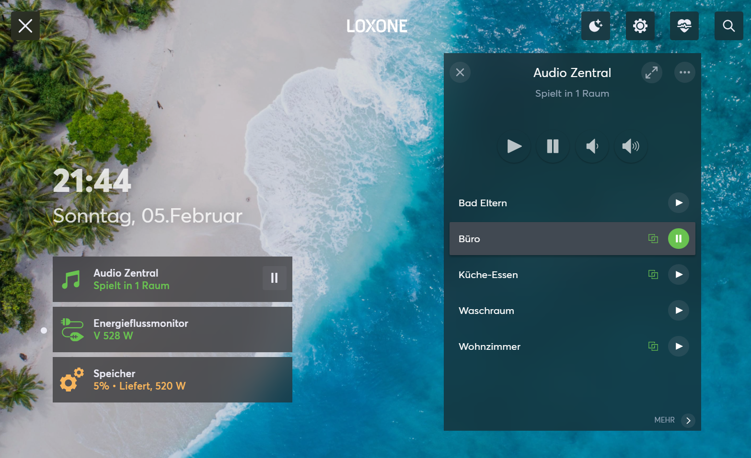Select the Bad Eltern room label
This screenshot has width=751, height=458.
point(483,203)
